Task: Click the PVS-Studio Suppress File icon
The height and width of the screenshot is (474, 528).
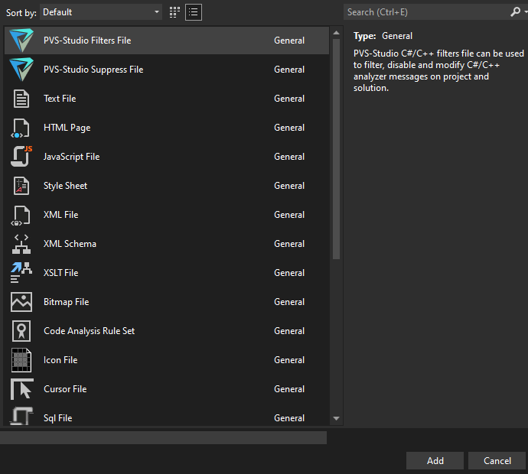Action: (x=21, y=70)
